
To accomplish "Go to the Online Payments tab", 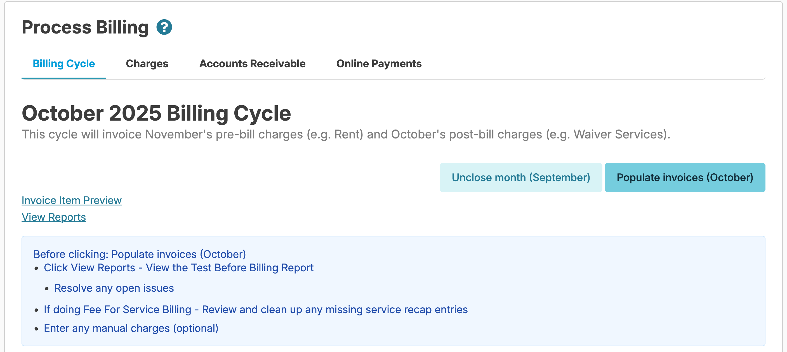I will pyautogui.click(x=378, y=63).
